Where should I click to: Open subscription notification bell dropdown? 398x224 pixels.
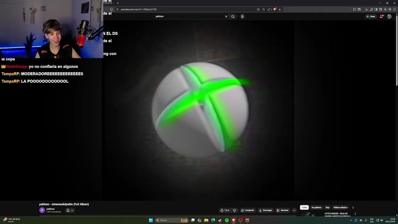(70, 210)
